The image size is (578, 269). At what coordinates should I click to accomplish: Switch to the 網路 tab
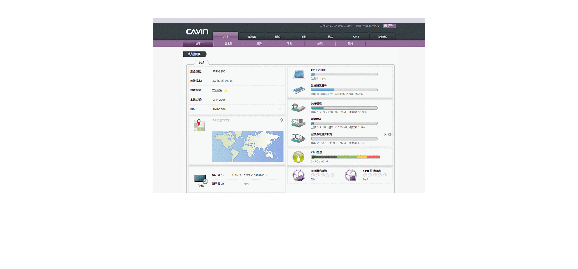click(330, 37)
